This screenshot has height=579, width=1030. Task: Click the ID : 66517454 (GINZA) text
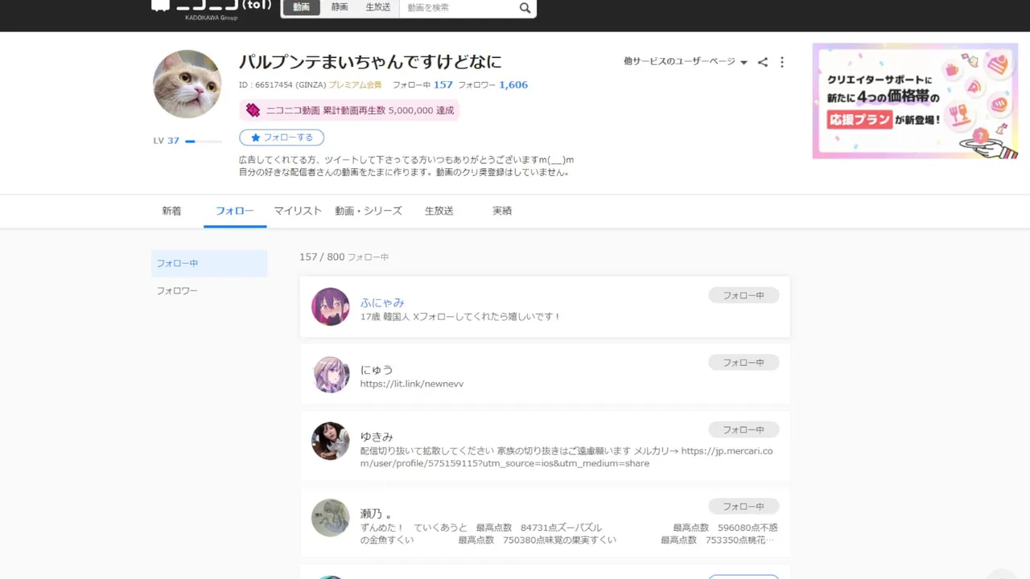pyautogui.click(x=282, y=84)
